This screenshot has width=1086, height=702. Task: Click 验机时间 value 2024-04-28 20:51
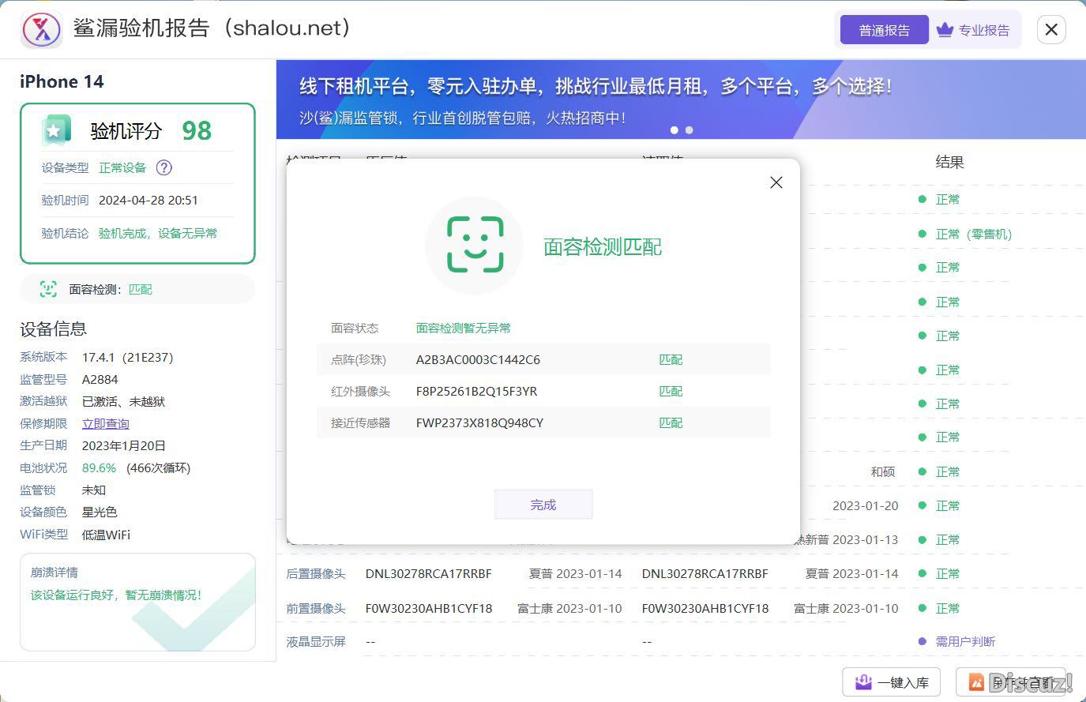pyautogui.click(x=148, y=200)
